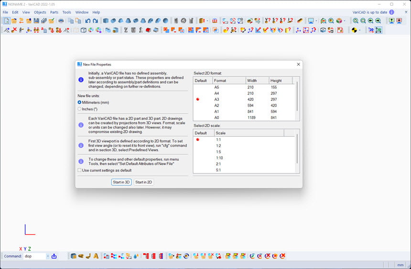
Task: Click the blue export icon beside Command box
Action: (54, 256)
